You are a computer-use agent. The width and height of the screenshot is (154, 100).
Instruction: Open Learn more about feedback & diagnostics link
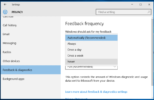[x=96, y=92]
